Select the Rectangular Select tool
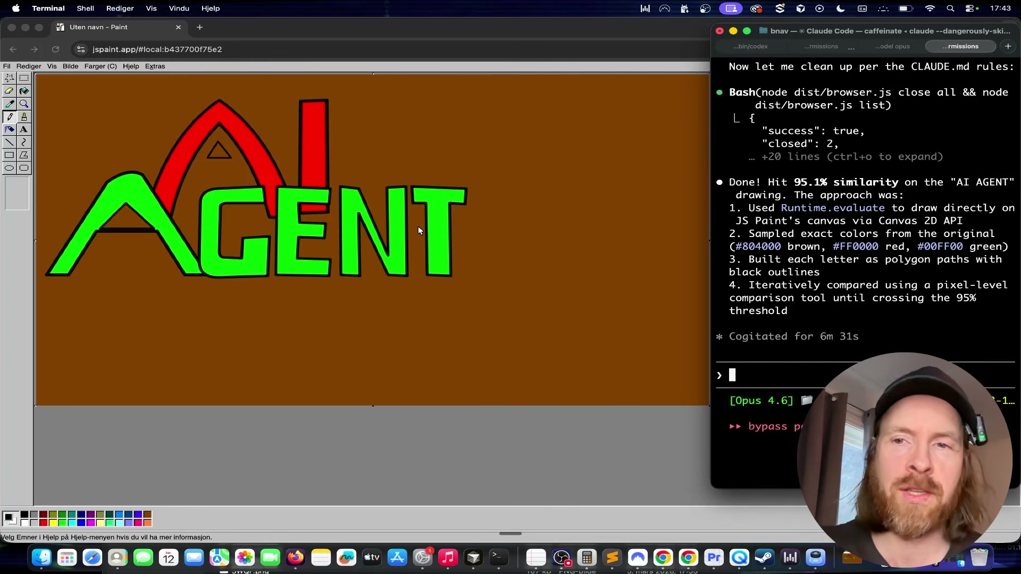Image resolution: width=1021 pixels, height=574 pixels. (x=24, y=78)
